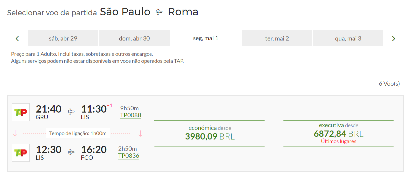Open flight number TP0088 link
This screenshot has width=407, height=176.
(x=131, y=115)
